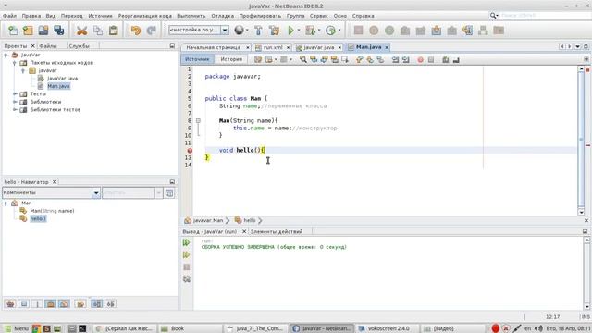592x333 pixels.
Task: Click the Copy icon in main toolbar
Action: coord(97,31)
